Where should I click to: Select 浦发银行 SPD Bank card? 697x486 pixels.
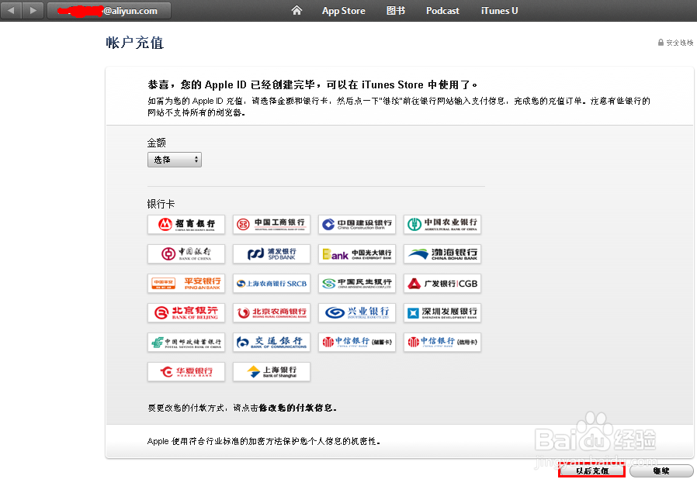(x=272, y=253)
